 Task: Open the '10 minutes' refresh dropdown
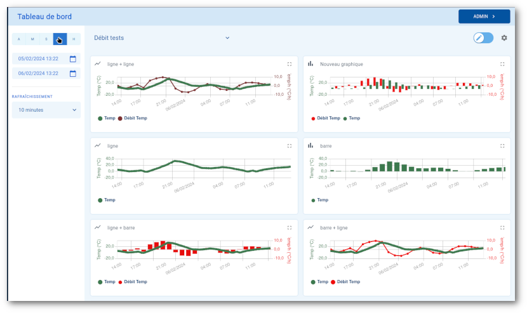(x=46, y=110)
